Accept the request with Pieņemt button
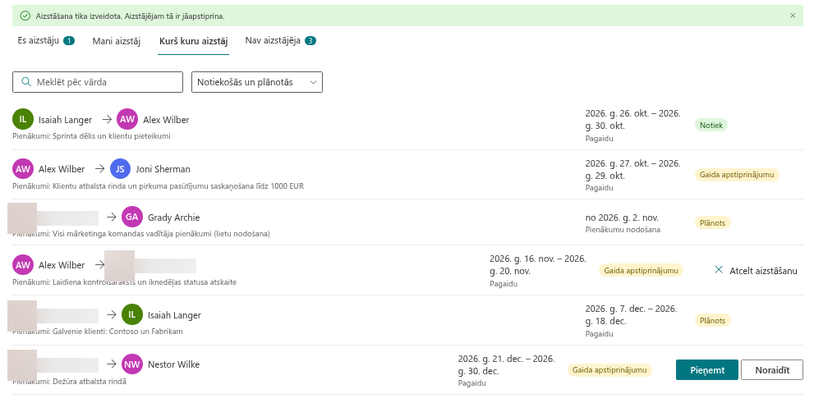 tap(707, 370)
